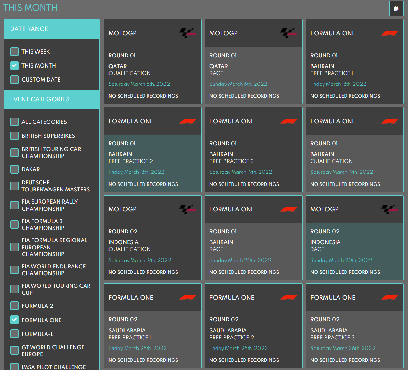Image resolution: width=408 pixels, height=370 pixels.
Task: Enable FIA World Endurance Championship checkbox
Action: (14, 270)
